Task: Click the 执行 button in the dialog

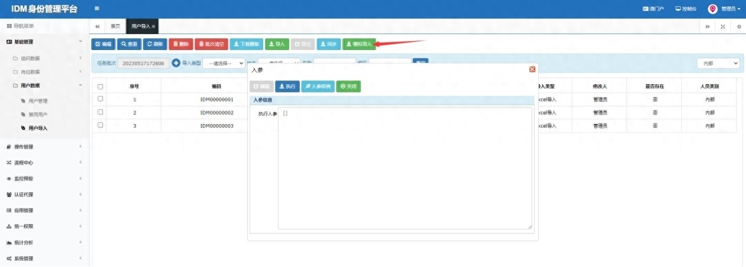Action: (287, 86)
